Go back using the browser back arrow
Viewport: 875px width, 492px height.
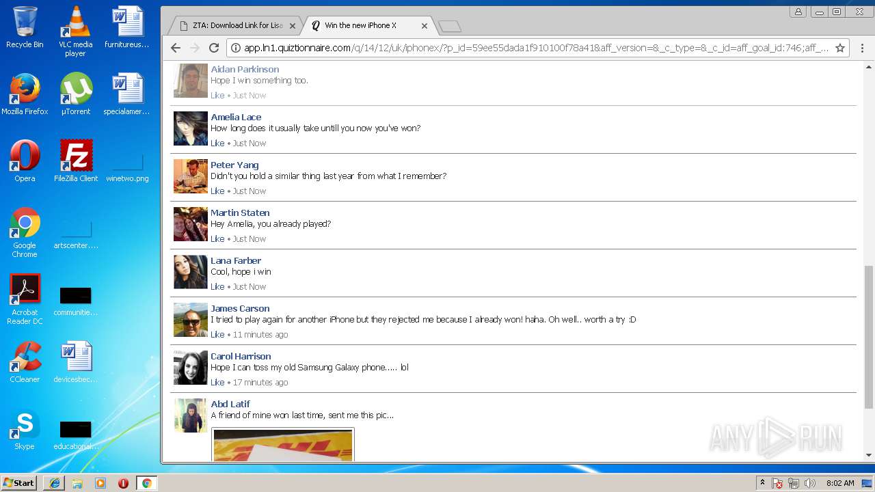click(x=176, y=48)
